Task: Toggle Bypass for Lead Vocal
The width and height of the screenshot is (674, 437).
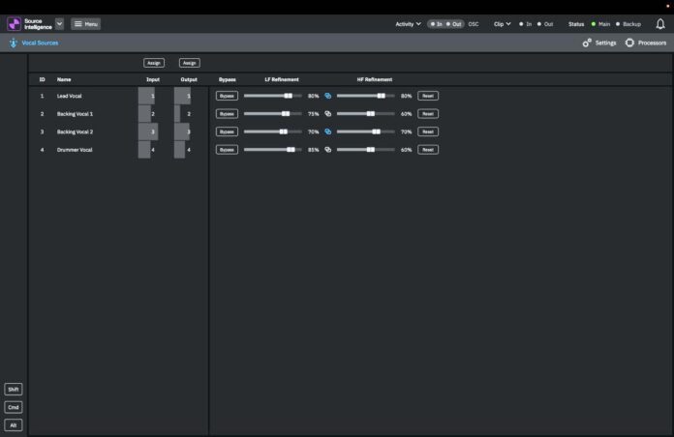Action: (x=227, y=96)
